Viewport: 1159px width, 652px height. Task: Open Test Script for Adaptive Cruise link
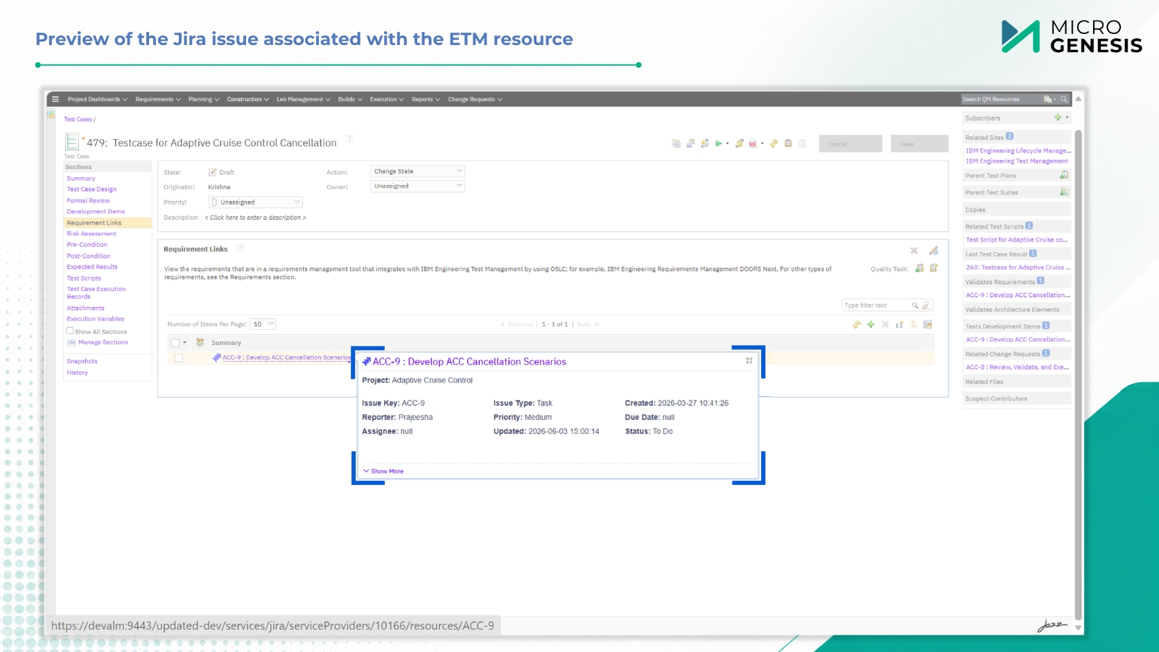pos(1017,240)
